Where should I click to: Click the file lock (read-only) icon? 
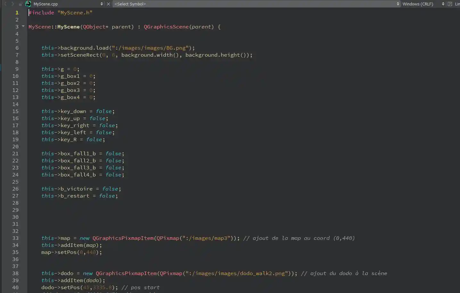pyautogui.click(x=20, y=4)
